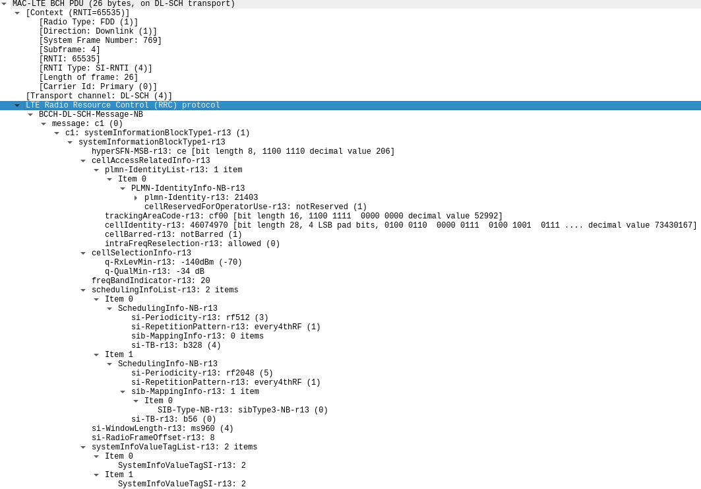Collapse the systemInfoValueTagList-r13 node
The width and height of the screenshot is (701, 489).
pyautogui.click(x=83, y=447)
